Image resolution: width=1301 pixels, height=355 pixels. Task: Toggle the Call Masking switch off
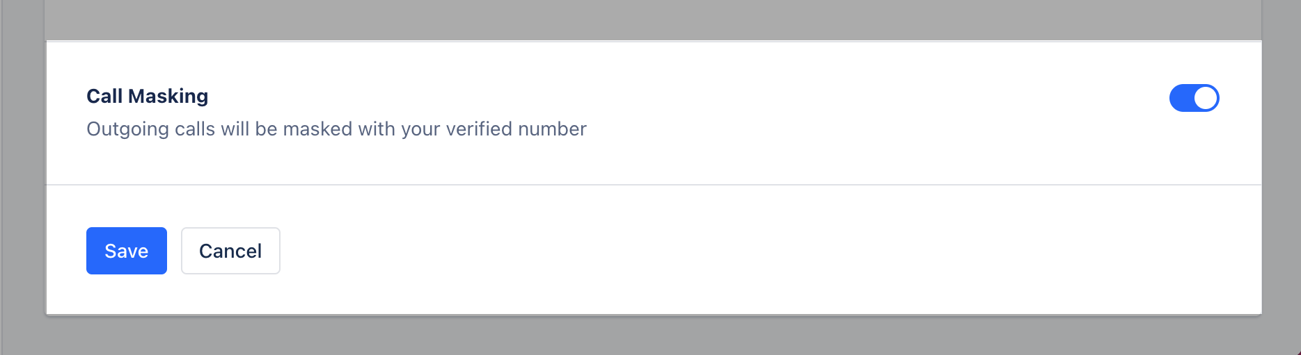pyautogui.click(x=1194, y=98)
